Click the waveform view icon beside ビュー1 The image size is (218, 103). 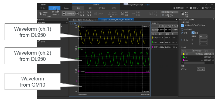coord(77,14)
